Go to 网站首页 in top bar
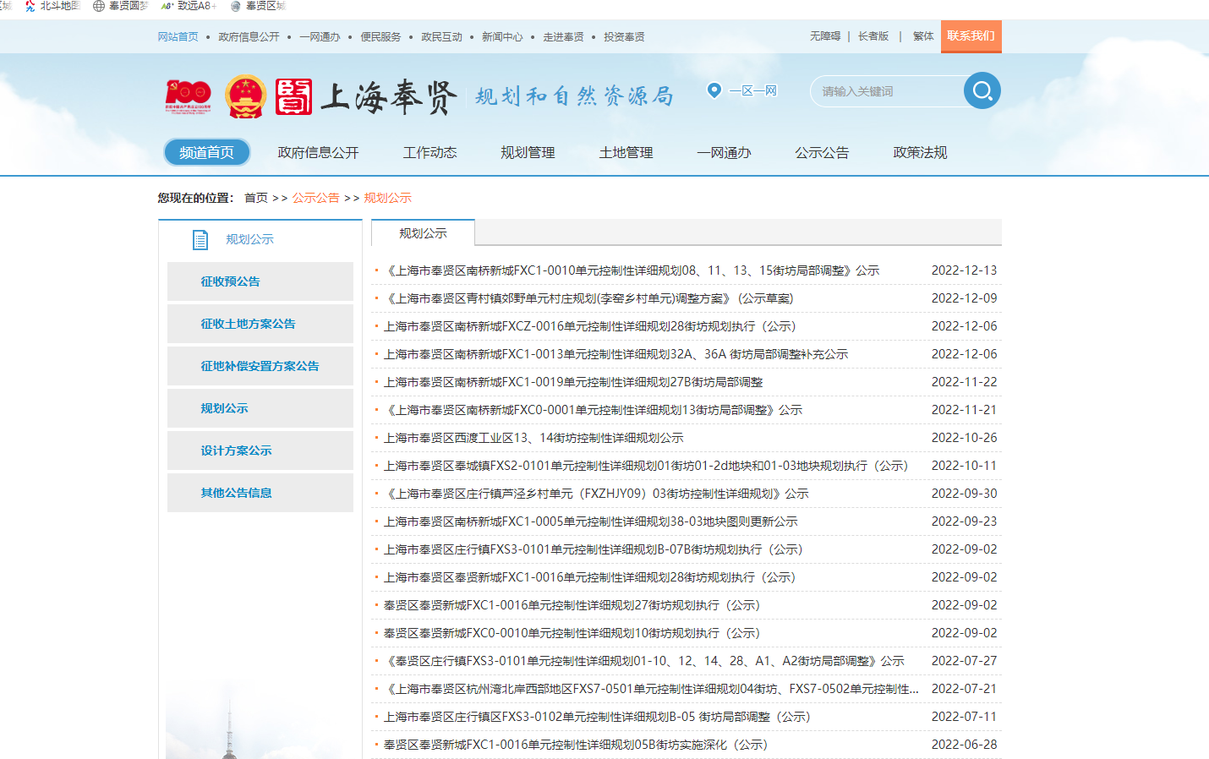 click(178, 37)
